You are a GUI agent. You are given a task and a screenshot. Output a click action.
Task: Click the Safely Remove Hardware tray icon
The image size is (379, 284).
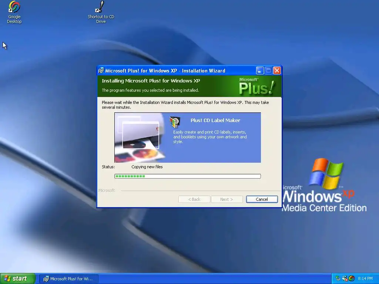[x=338, y=278]
